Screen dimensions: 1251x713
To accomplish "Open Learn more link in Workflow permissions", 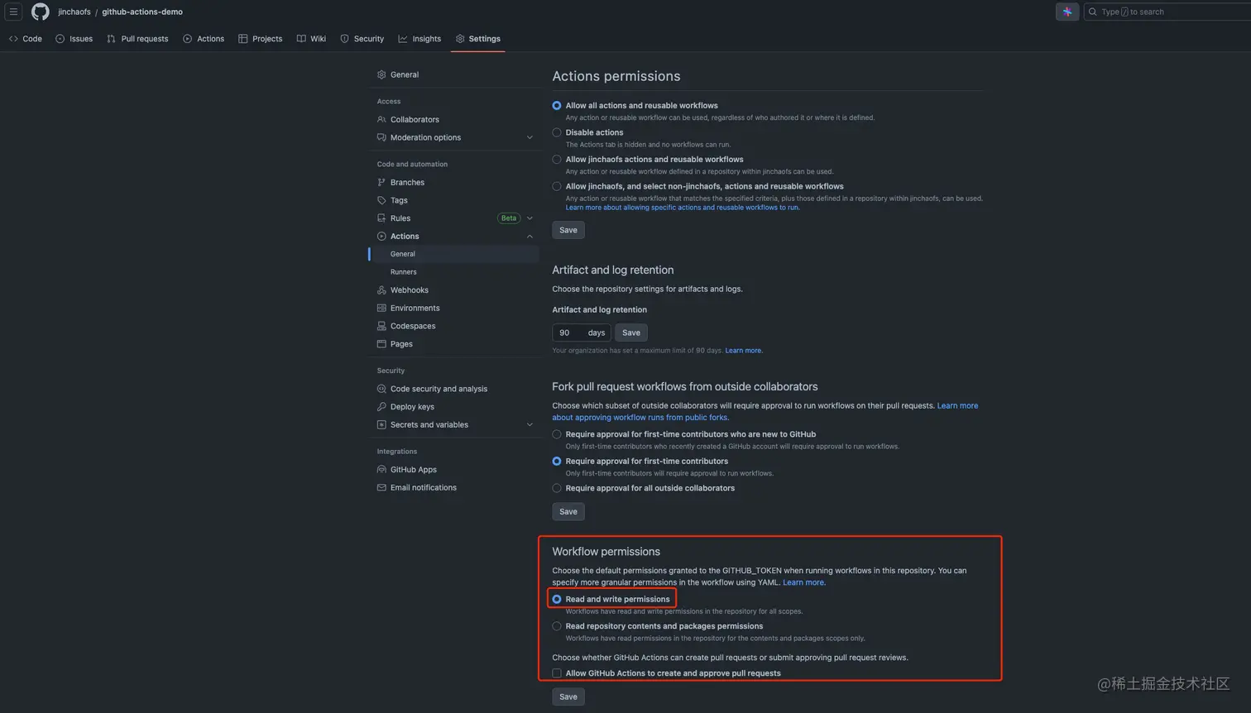I will 803,582.
